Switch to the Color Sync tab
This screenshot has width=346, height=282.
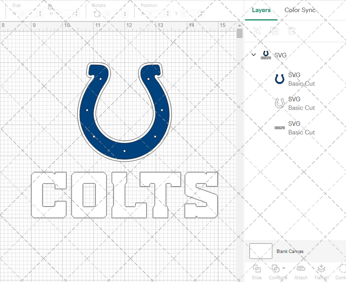point(300,10)
